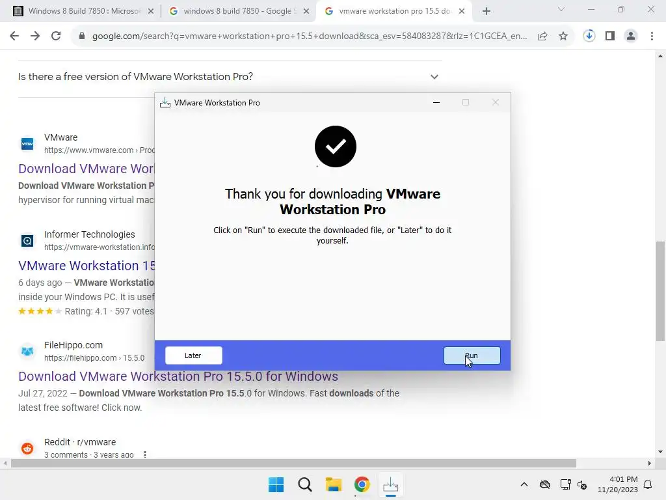Click the Run button in VMware dialog
The image size is (666, 500).
click(472, 355)
